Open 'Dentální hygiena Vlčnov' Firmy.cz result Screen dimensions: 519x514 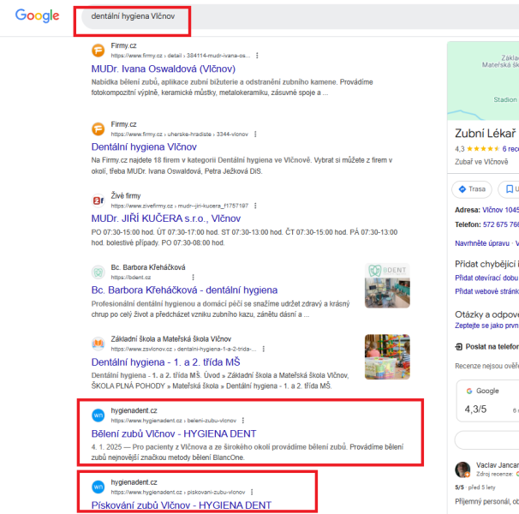[144, 147]
